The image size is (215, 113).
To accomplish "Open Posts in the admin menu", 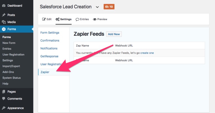I will [11, 15].
